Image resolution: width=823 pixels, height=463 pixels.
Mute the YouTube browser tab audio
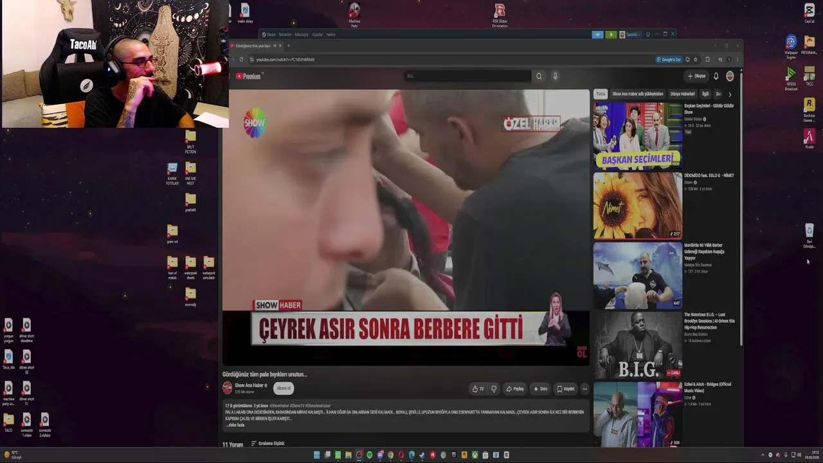click(275, 46)
